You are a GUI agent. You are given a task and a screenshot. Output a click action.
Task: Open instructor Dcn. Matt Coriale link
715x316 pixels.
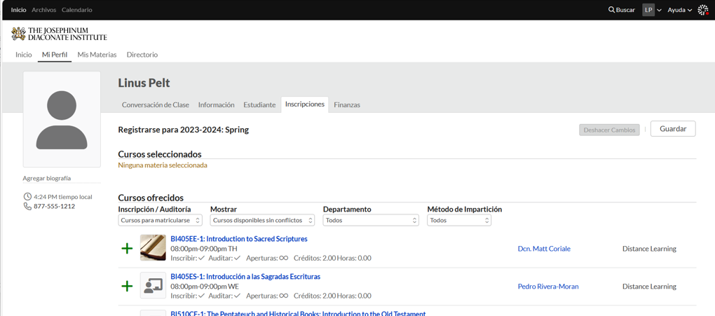click(544, 249)
